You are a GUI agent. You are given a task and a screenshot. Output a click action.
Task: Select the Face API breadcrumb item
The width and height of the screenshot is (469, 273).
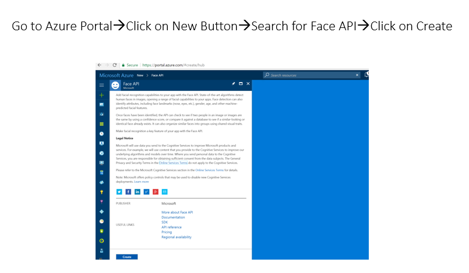pos(157,76)
